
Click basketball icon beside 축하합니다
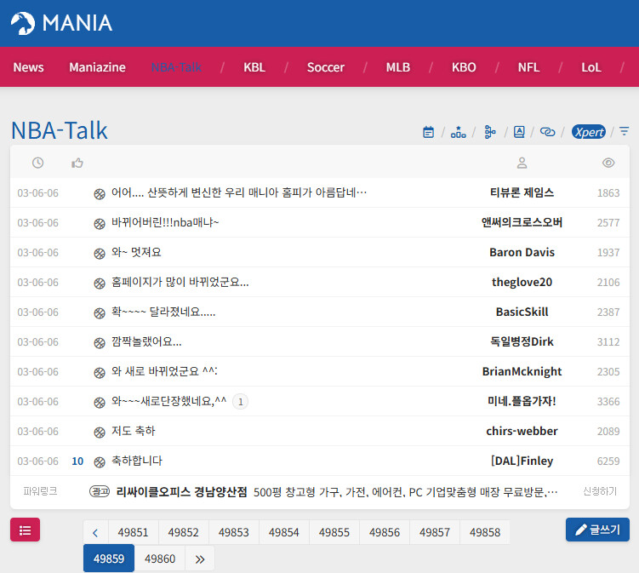click(x=100, y=462)
